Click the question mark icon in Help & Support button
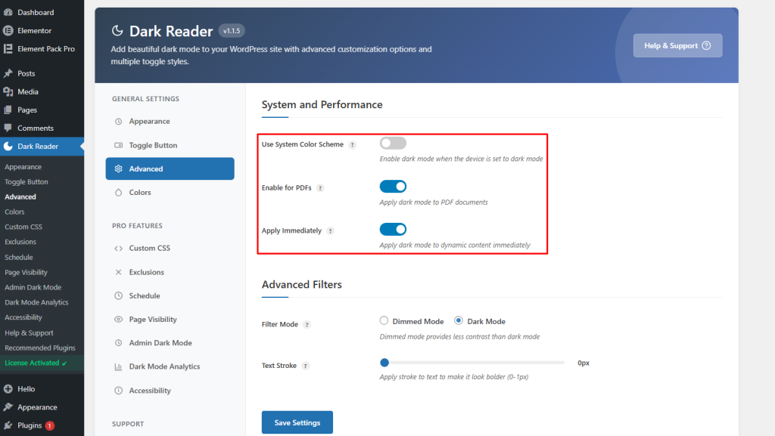 [706, 45]
